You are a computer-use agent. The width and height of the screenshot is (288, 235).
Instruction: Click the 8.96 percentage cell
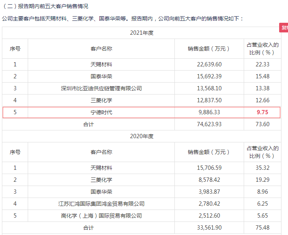coord(263,192)
